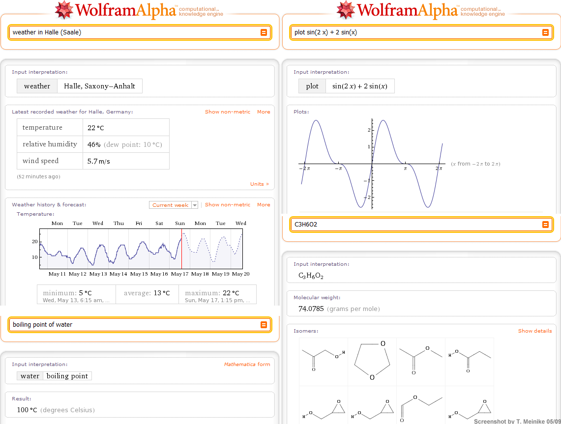Click the 'sin(2 x) + 2 sin(x)' interpretation cell
Viewport: 561px width, 424px height.
[x=360, y=86]
